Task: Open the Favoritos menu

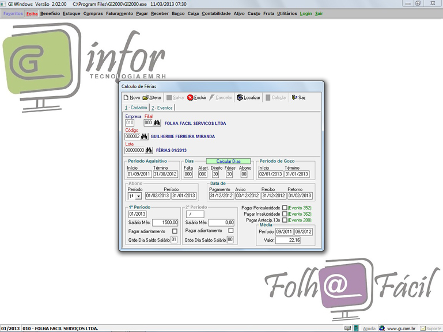Action: pyautogui.click(x=13, y=14)
